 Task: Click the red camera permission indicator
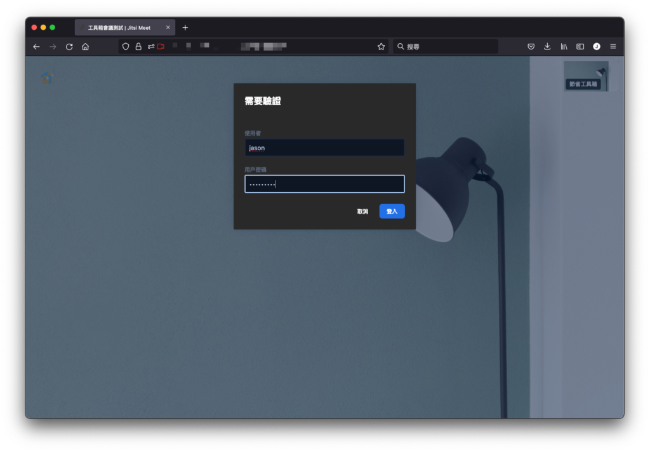click(x=161, y=47)
